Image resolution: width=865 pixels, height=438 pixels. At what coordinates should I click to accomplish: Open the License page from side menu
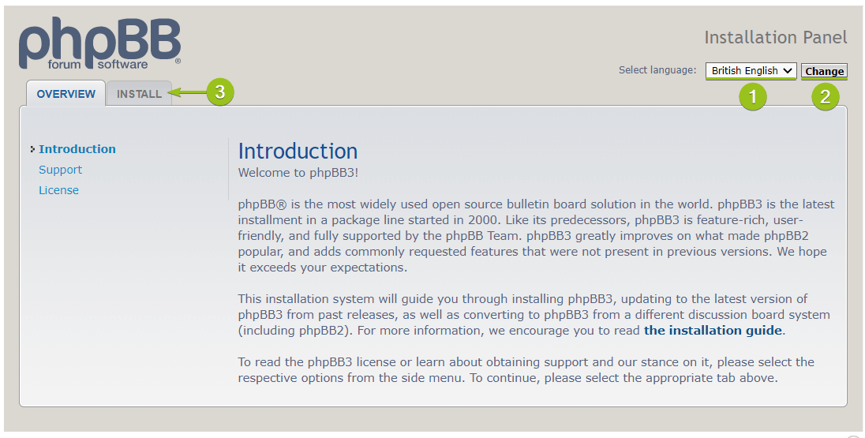(58, 190)
